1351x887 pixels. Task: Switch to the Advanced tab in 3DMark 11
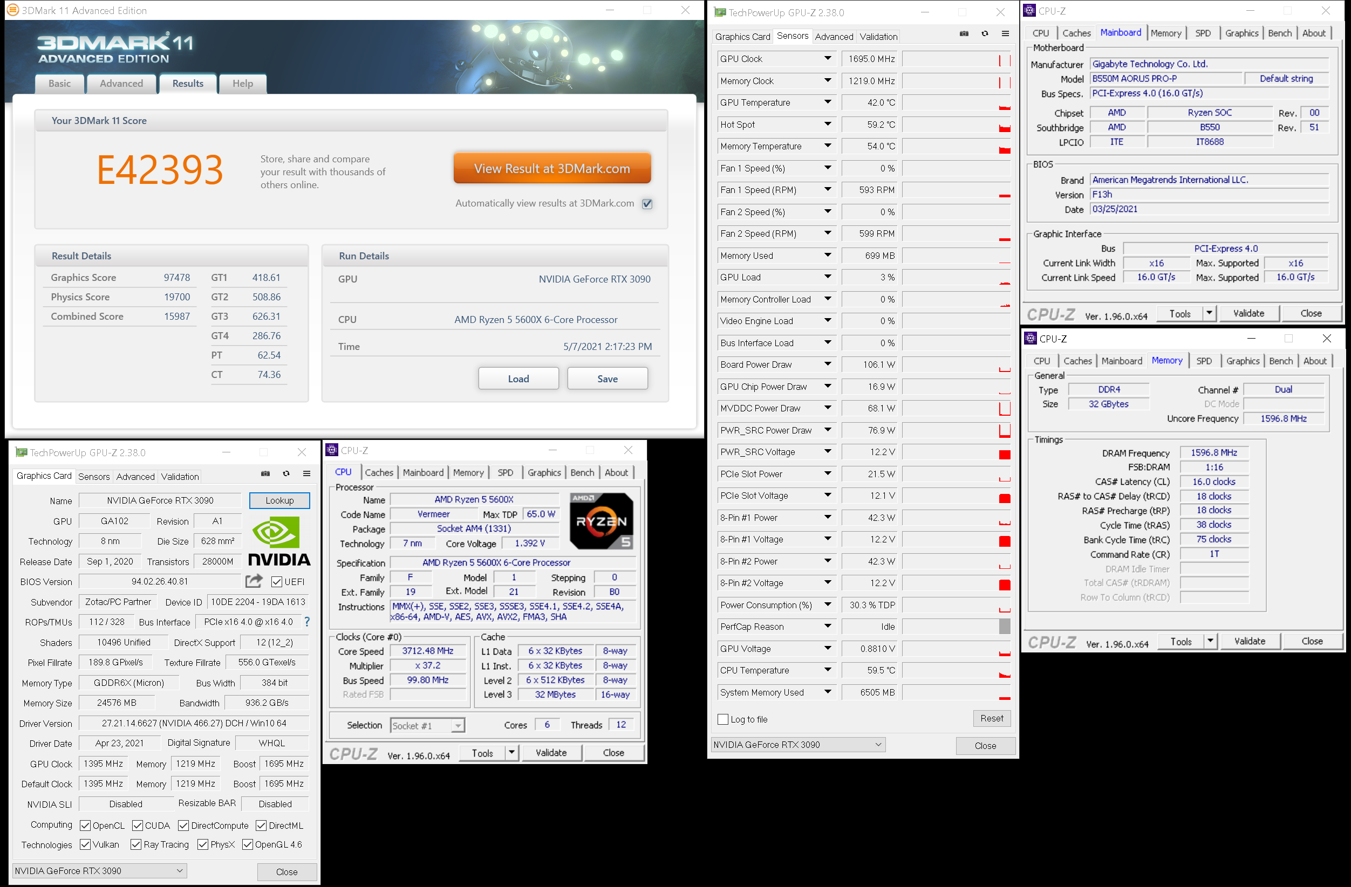121,84
